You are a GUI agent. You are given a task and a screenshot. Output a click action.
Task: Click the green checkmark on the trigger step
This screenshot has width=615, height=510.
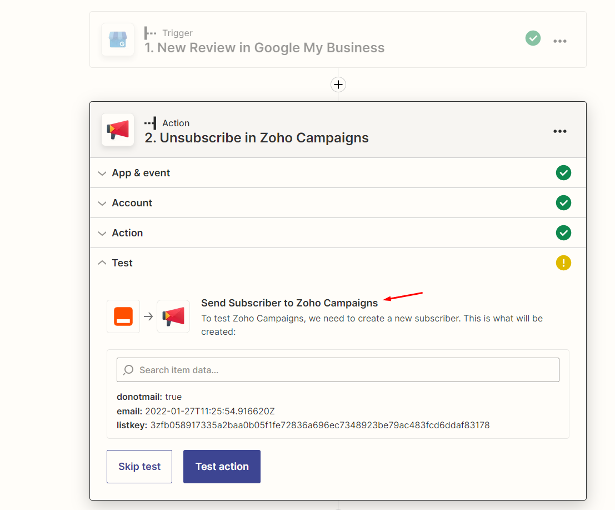tap(533, 38)
